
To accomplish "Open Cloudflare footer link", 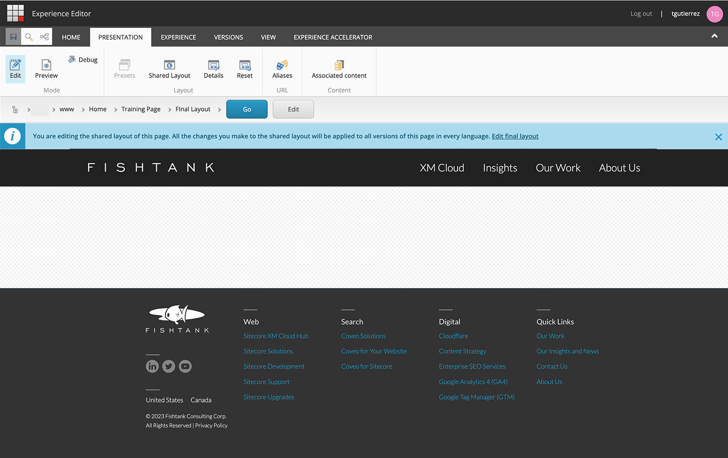I will pos(454,336).
